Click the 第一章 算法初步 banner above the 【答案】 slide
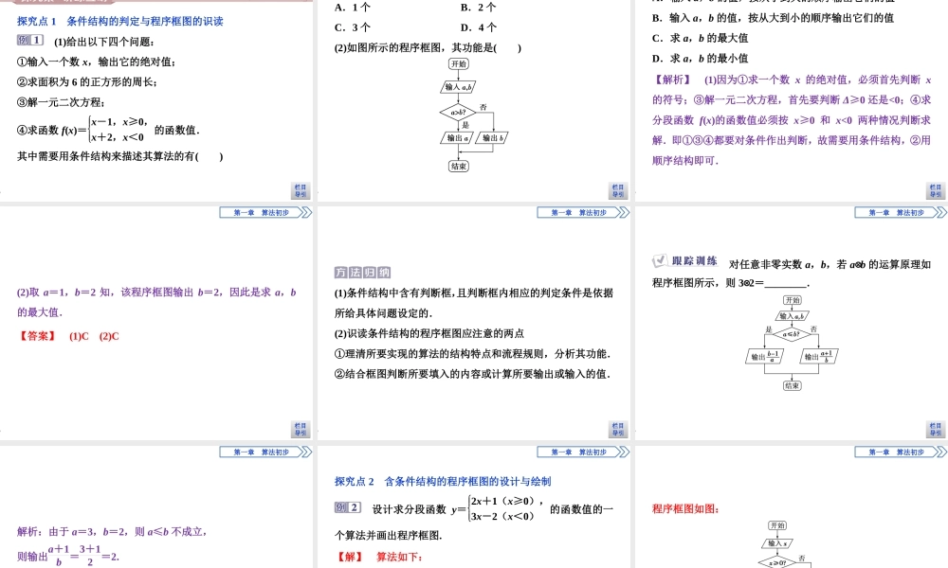Viewport: 948px width, 568px height. coord(261,212)
